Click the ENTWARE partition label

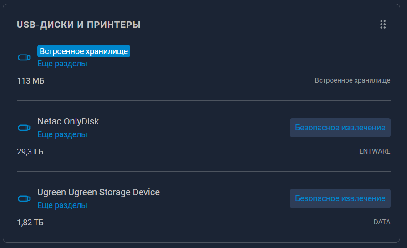tap(375, 151)
